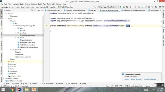The image size is (165, 92).
Task: Toggle the Project tool window stripe button
Action: [1, 14]
